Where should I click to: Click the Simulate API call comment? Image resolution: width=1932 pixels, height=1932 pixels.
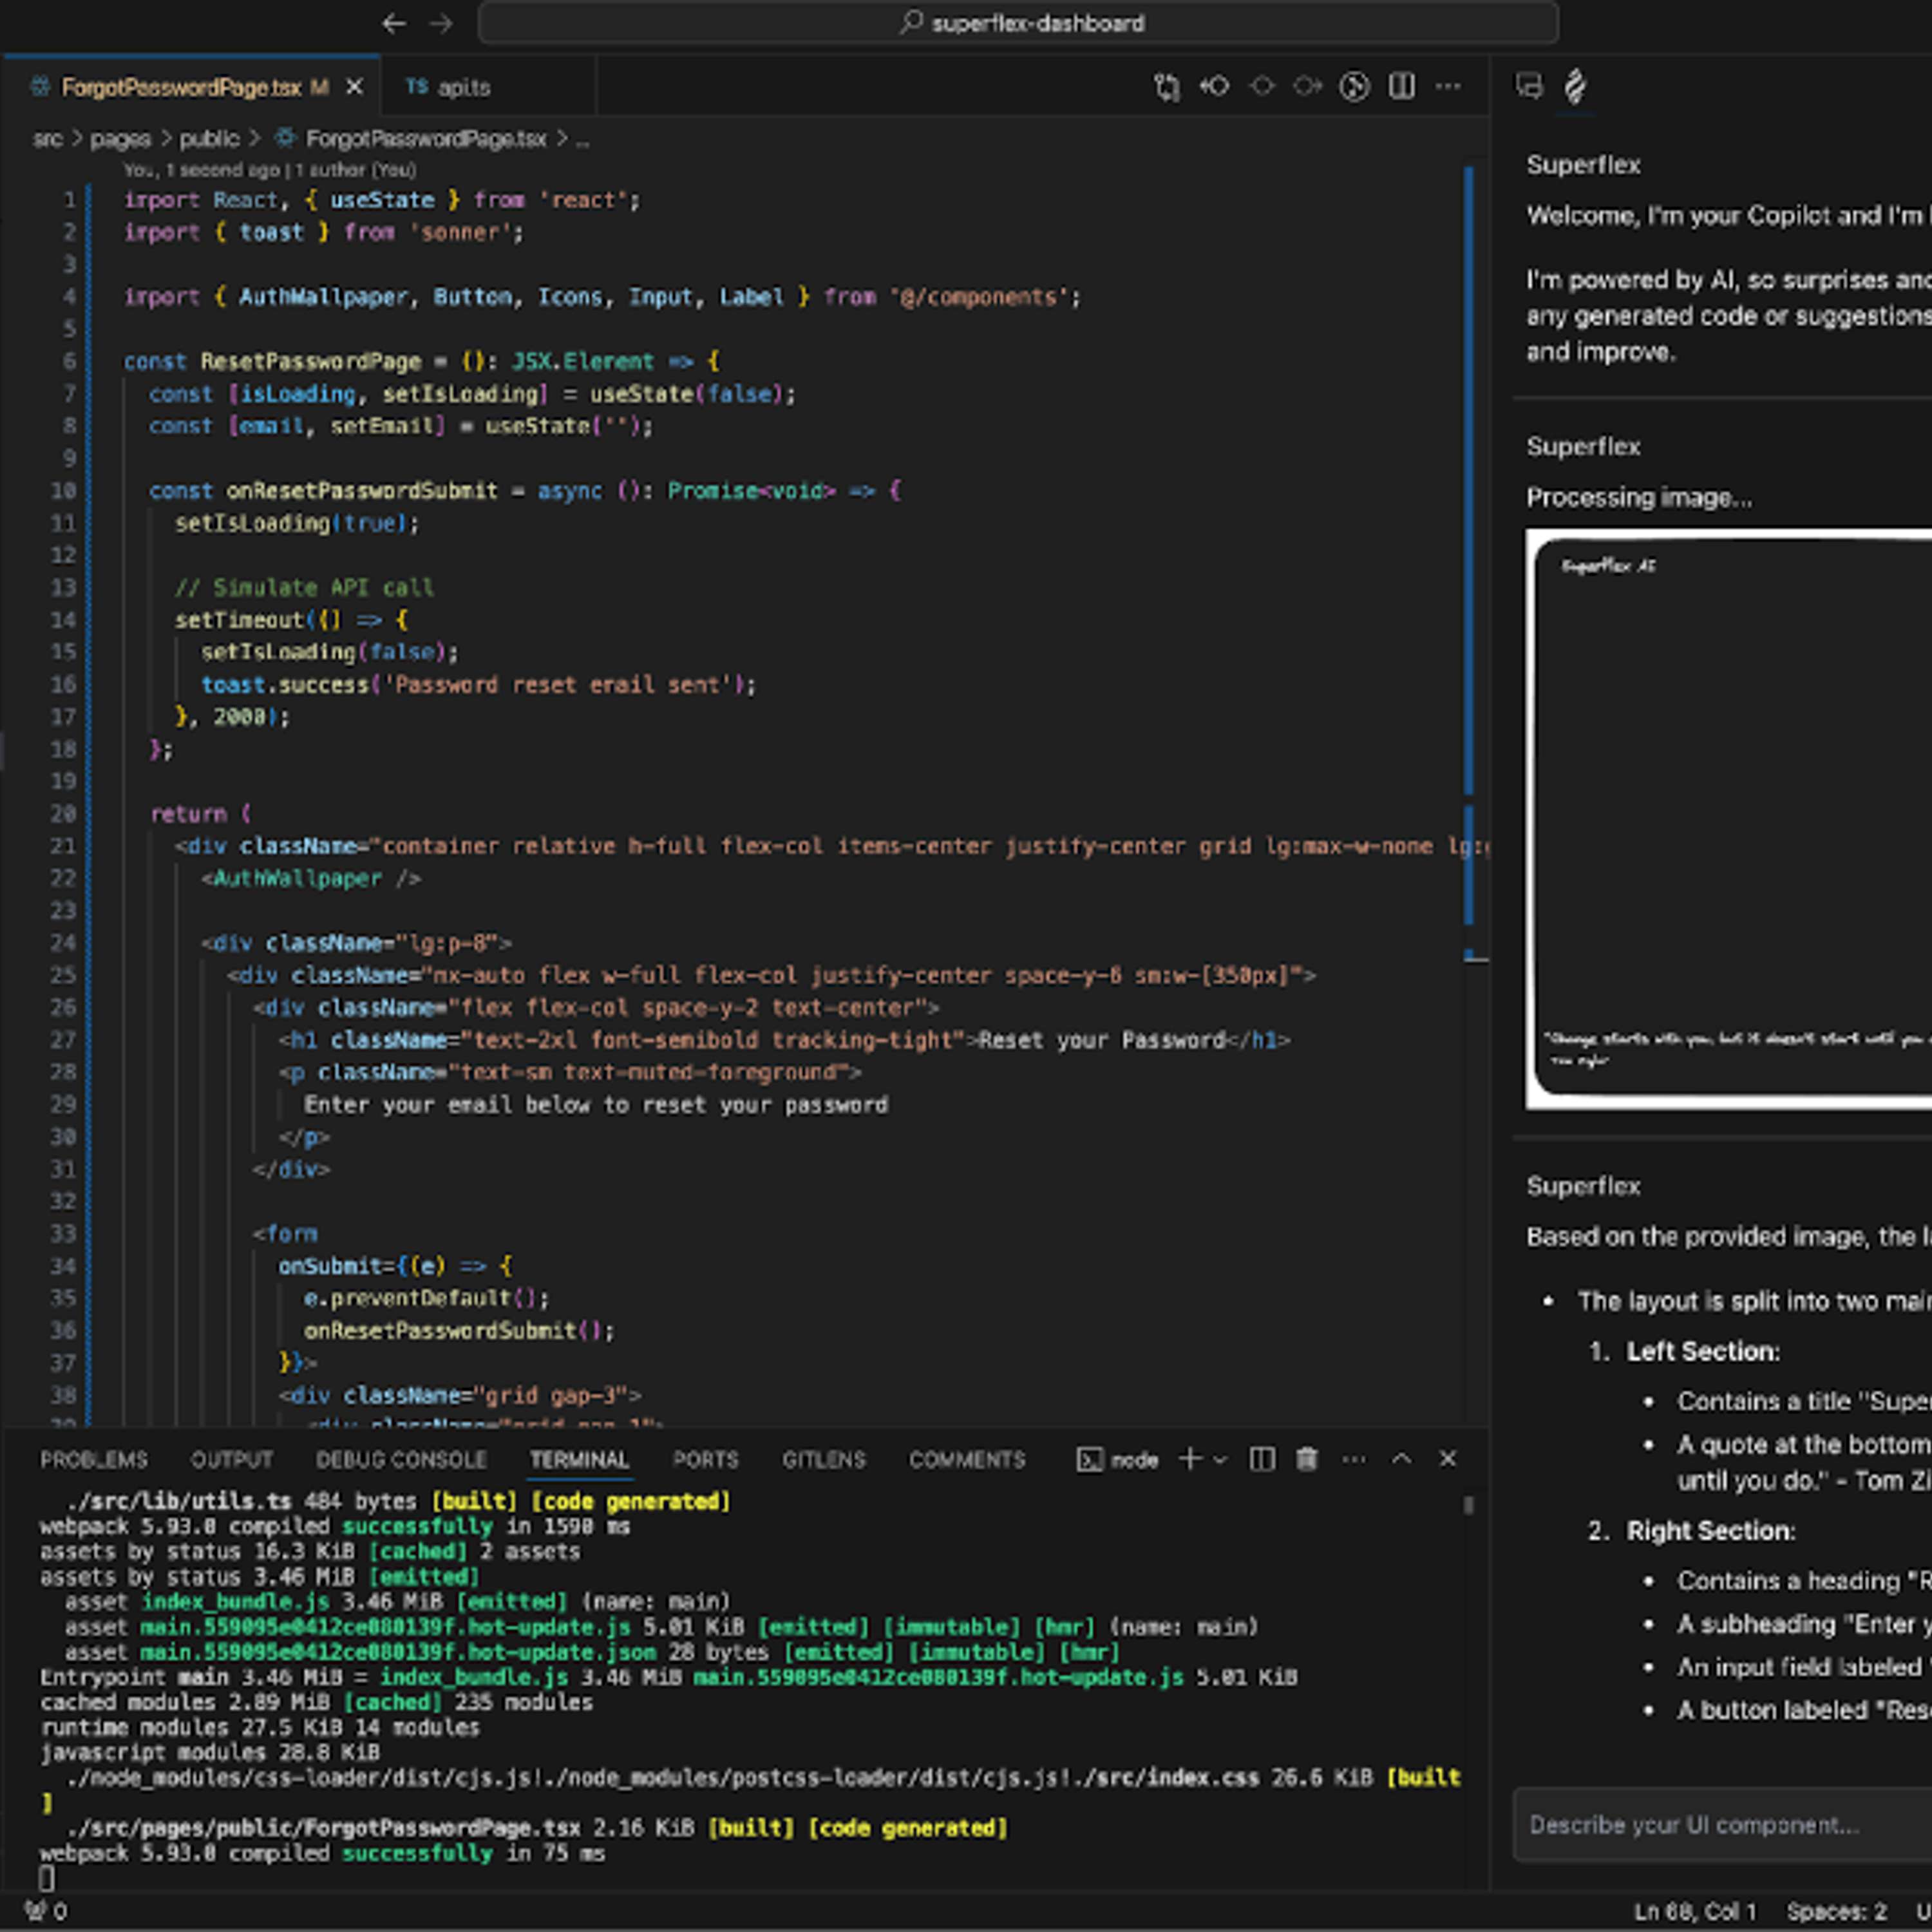[304, 588]
